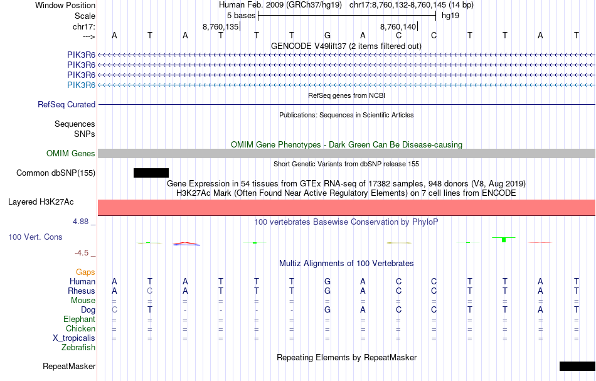Click the -4.5 lower scale value
Viewport: 596px width, 381px height.
click(82, 253)
